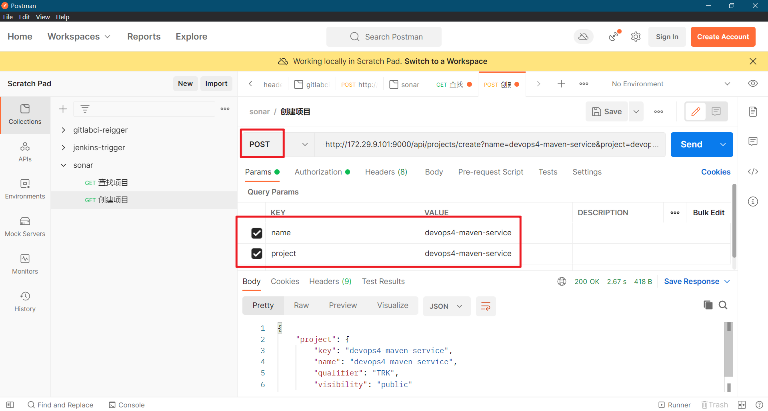Expand the gitlabci-reigger collection
Viewport: 768px width, 411px height.
[63, 130]
